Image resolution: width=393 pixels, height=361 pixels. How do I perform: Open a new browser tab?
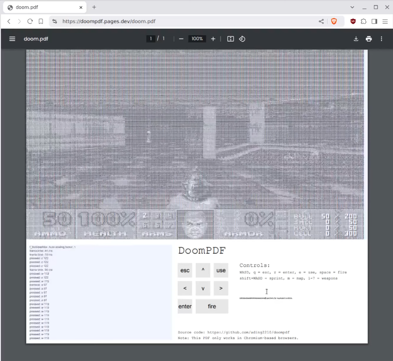coord(94,7)
